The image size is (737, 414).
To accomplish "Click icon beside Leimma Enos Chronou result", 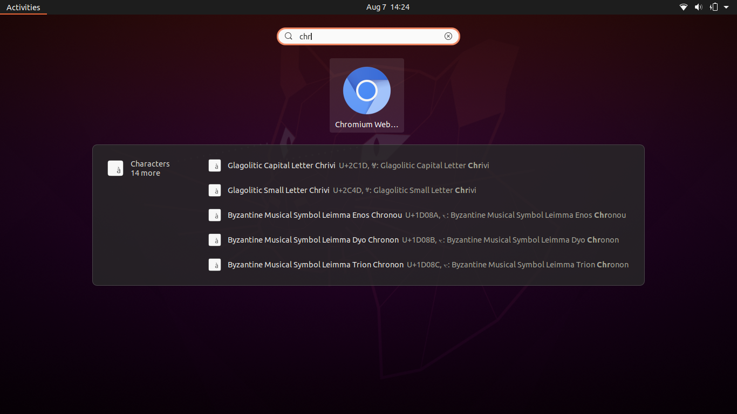I will point(215,215).
